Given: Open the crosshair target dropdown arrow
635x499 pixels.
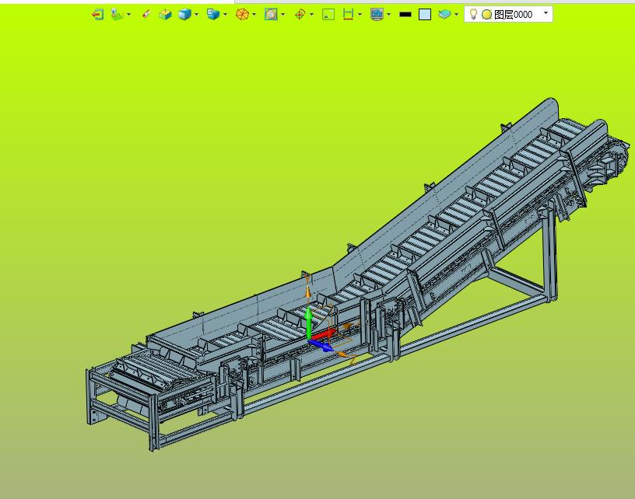Looking at the screenshot, I should click(311, 15).
